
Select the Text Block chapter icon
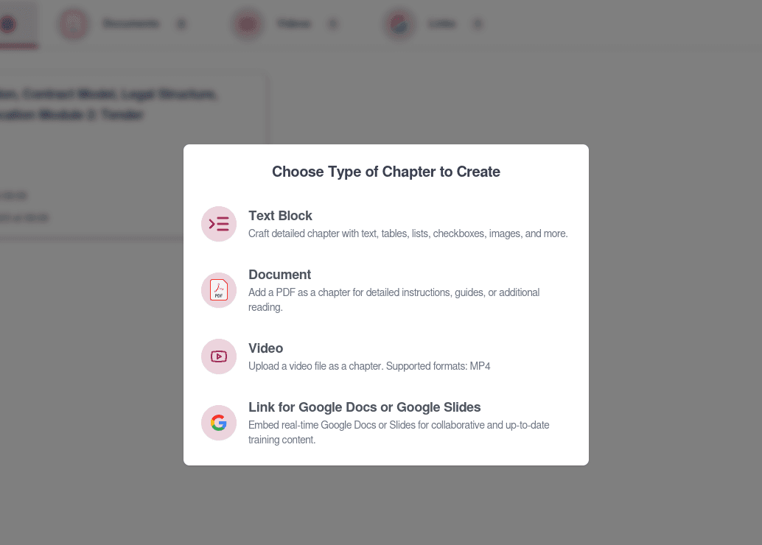point(219,224)
